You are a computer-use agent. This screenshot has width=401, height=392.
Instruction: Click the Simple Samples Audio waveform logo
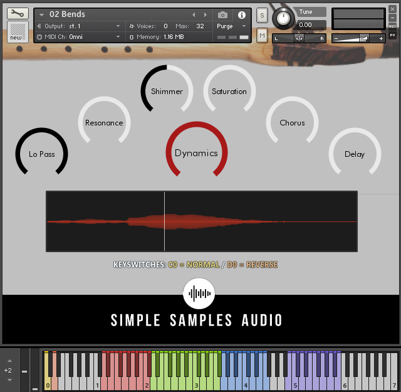199,294
